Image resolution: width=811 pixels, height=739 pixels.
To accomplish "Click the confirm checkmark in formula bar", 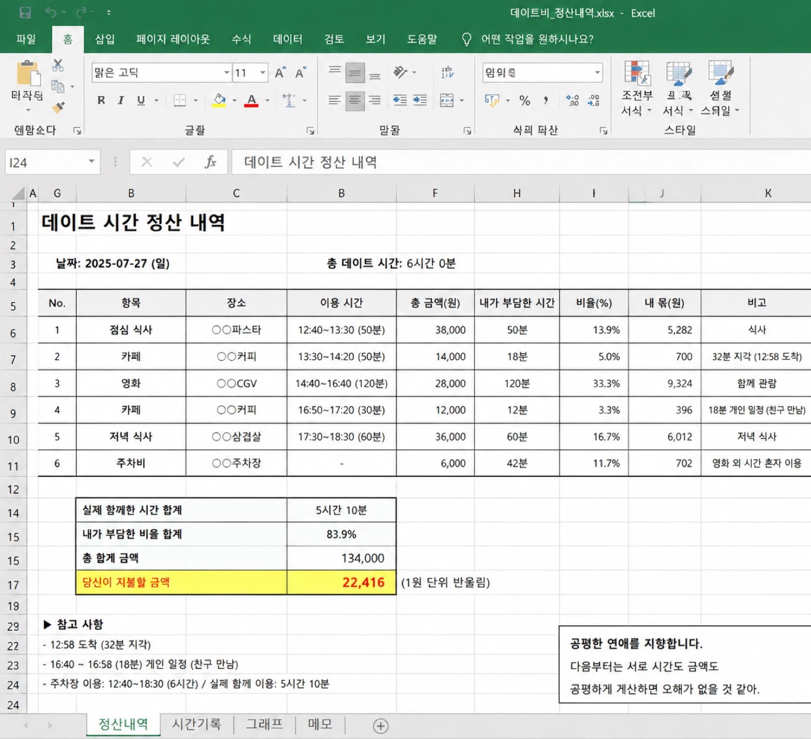I will point(179,162).
